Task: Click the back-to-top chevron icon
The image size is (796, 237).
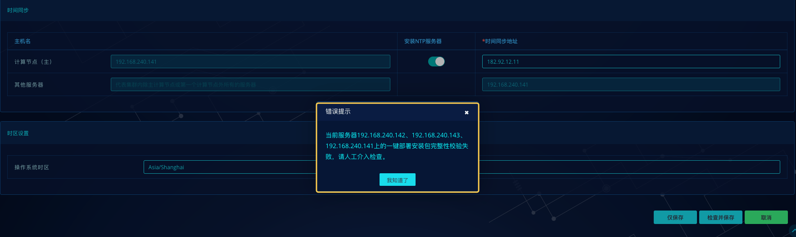Action: 792,231
